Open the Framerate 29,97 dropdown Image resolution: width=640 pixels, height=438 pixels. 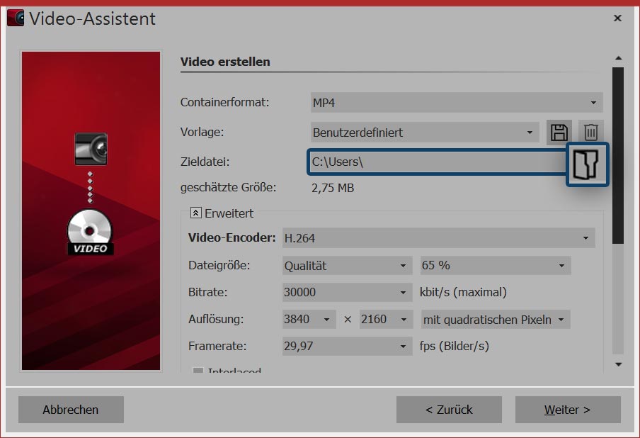(345, 347)
